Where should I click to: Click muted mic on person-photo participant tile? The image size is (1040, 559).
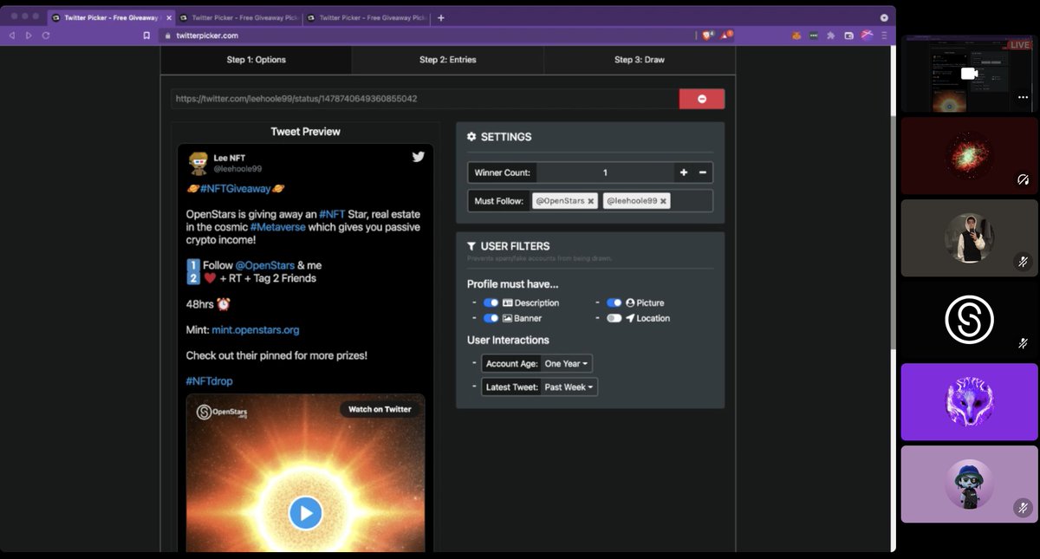[x=1023, y=262]
